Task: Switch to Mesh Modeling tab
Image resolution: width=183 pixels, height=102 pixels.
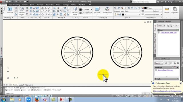Action: (14, 5)
